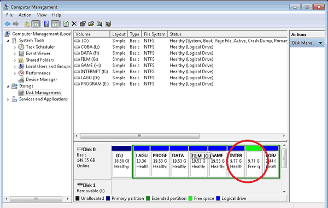Click the console tree horizontal scrollbar thumb
Viewport: 328px width, 208px height.
point(36,199)
